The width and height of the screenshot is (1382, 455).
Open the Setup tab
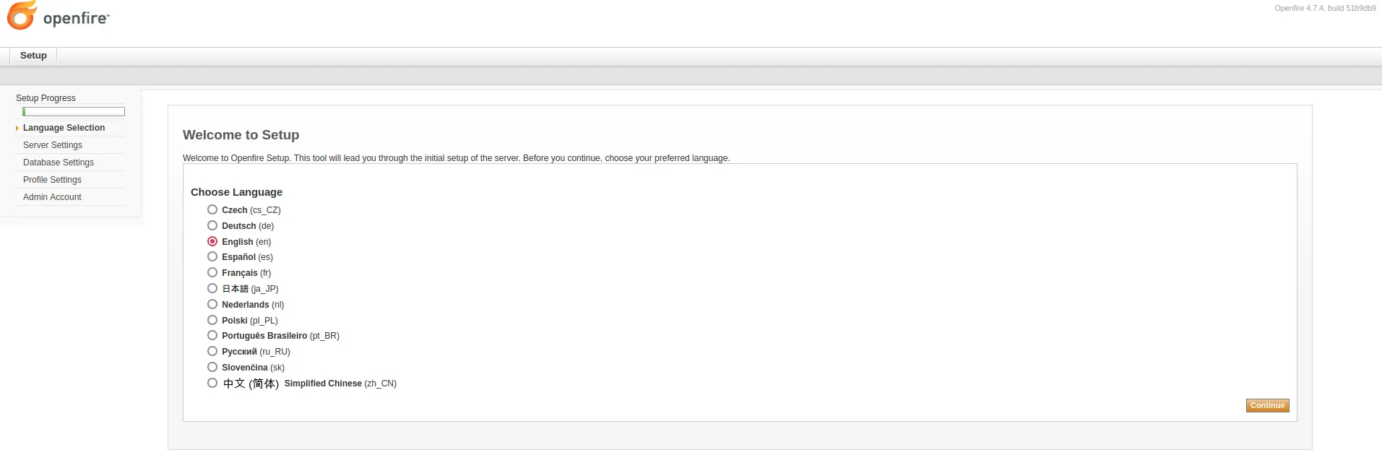(x=33, y=56)
